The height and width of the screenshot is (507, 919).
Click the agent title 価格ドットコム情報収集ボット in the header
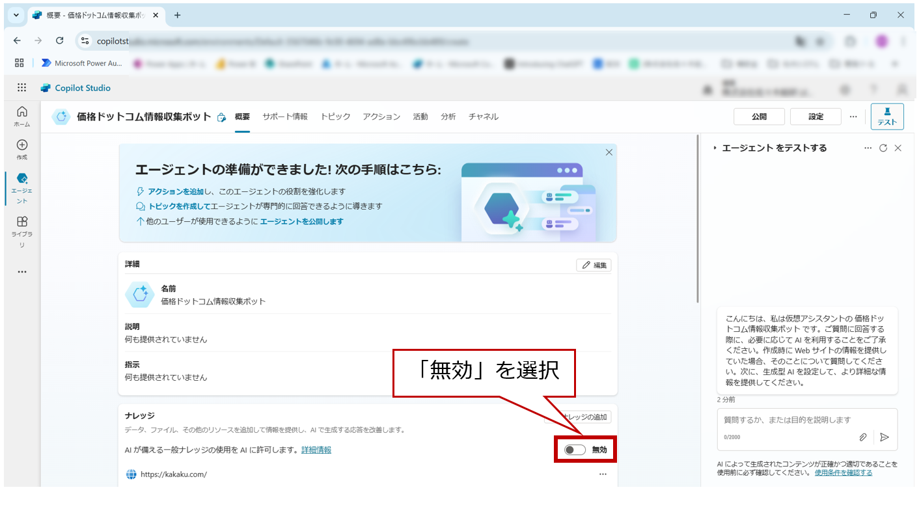click(x=144, y=117)
